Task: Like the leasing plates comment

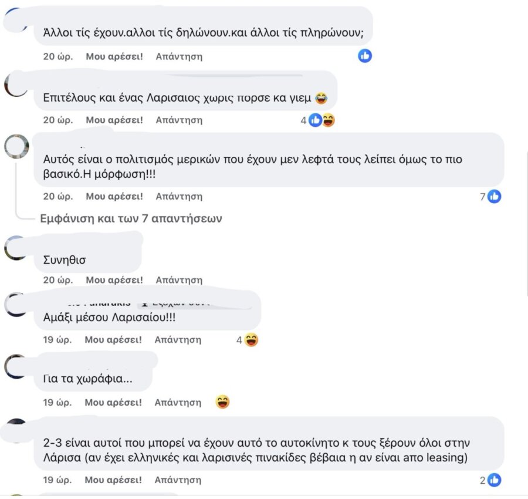Action: [x=113, y=480]
